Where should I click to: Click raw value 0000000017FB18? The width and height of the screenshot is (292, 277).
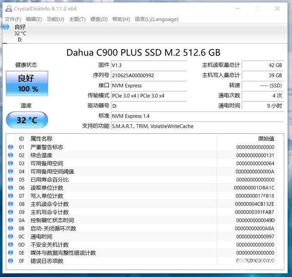click(255, 196)
